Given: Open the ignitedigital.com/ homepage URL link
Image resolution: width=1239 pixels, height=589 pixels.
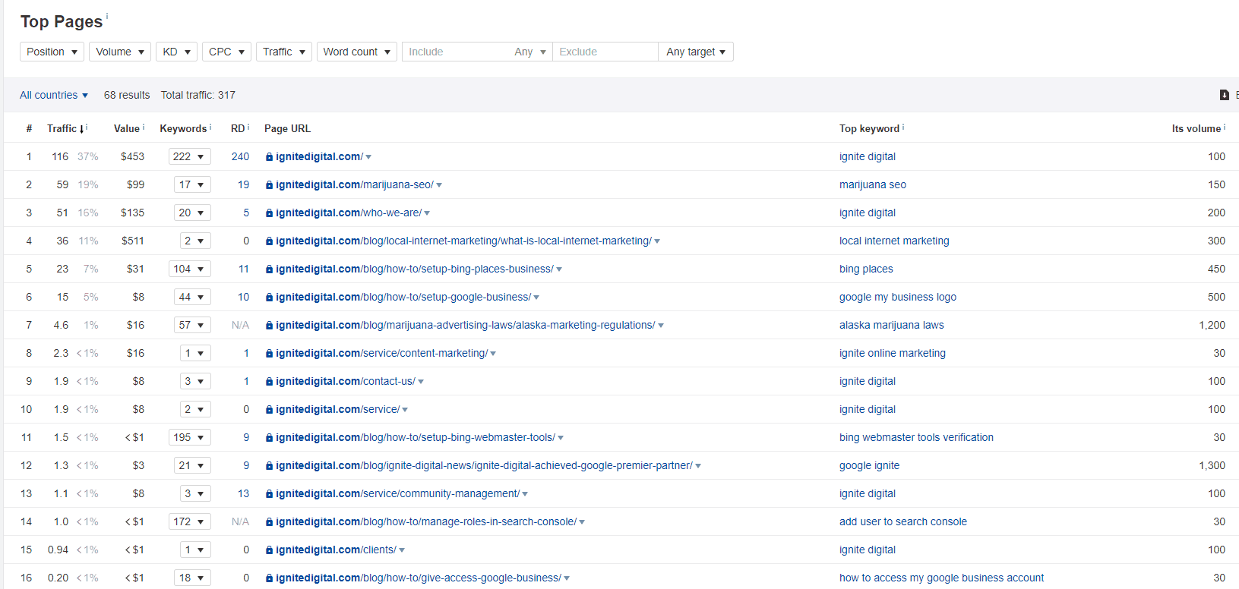Looking at the screenshot, I should click(319, 156).
